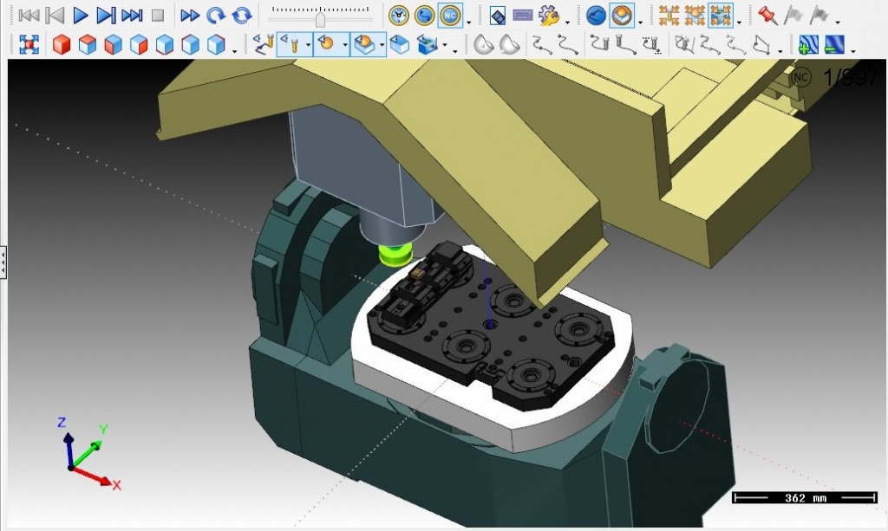Select the path length-based mode icon

click(424, 16)
